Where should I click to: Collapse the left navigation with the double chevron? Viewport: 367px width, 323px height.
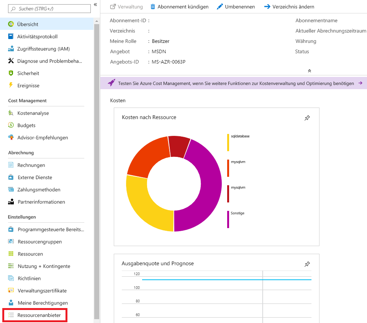point(95,5)
